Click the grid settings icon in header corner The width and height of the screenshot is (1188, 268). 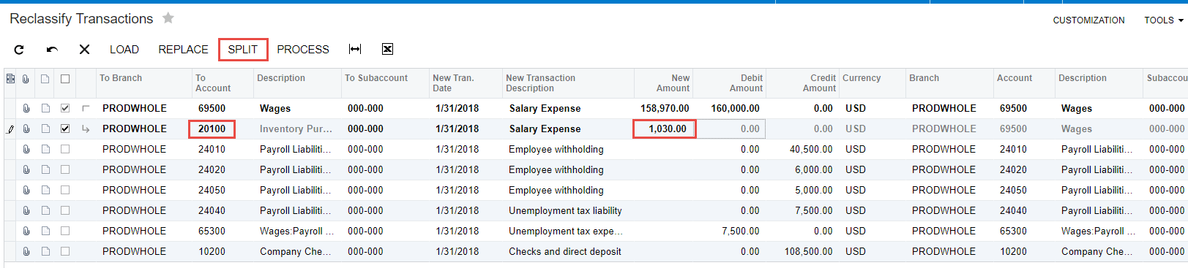tap(10, 79)
